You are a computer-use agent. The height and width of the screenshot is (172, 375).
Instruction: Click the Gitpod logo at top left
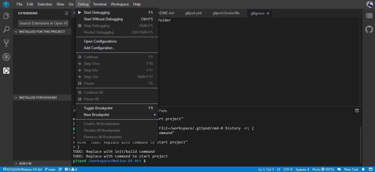[6, 4]
